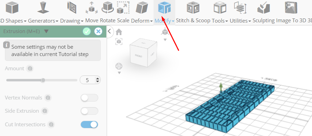The height and width of the screenshot is (136, 312).
Task: Select the Scale tool icon
Action: (123, 8)
